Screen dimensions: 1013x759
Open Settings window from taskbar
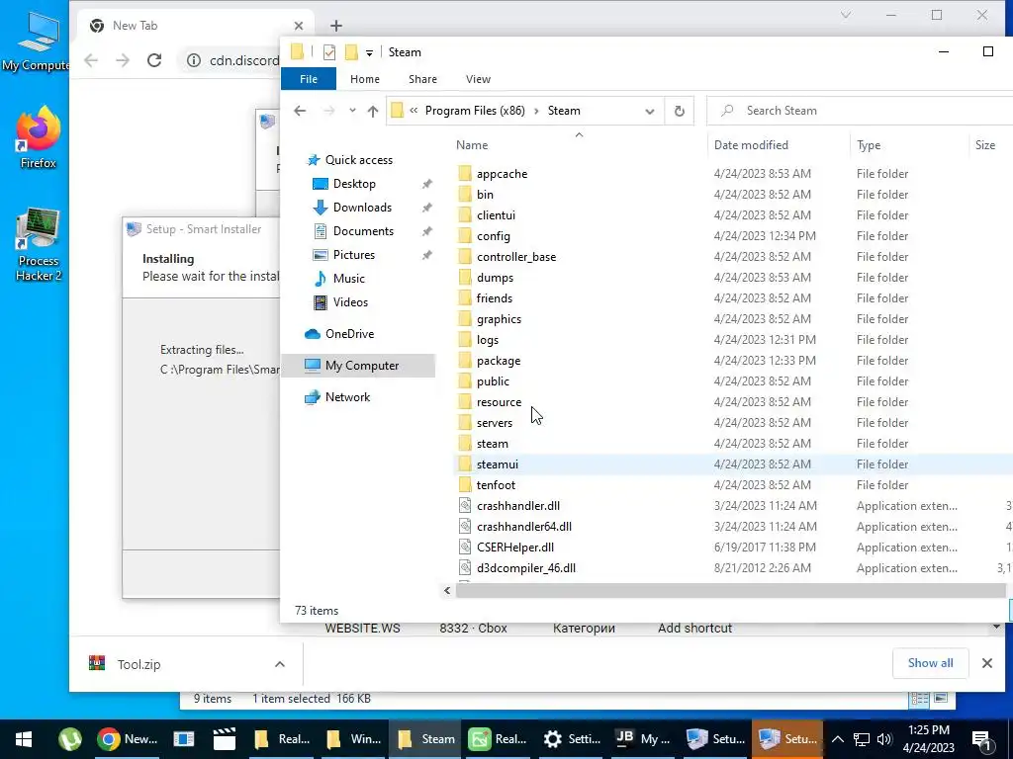coord(572,739)
